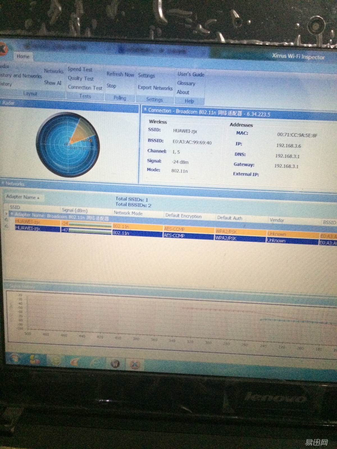Collapse the Broadcom adapter group row
337x449 pixels.
(12, 214)
